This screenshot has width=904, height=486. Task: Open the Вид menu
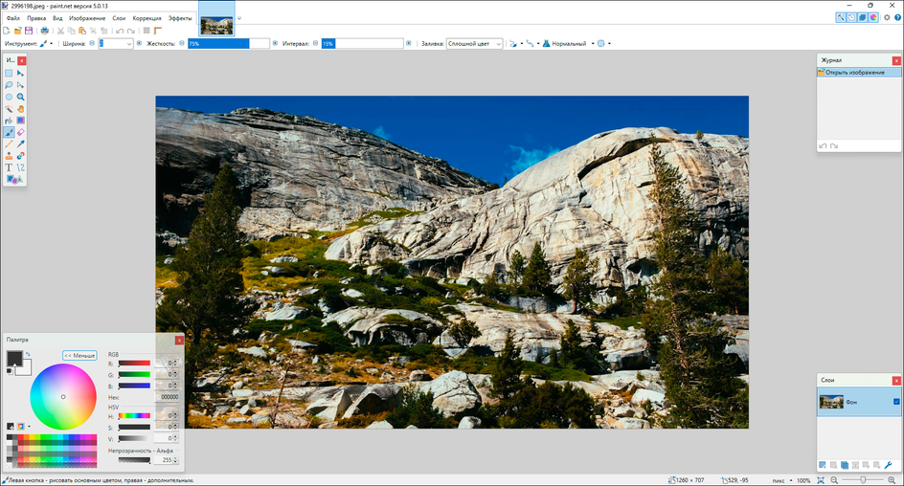[57, 18]
